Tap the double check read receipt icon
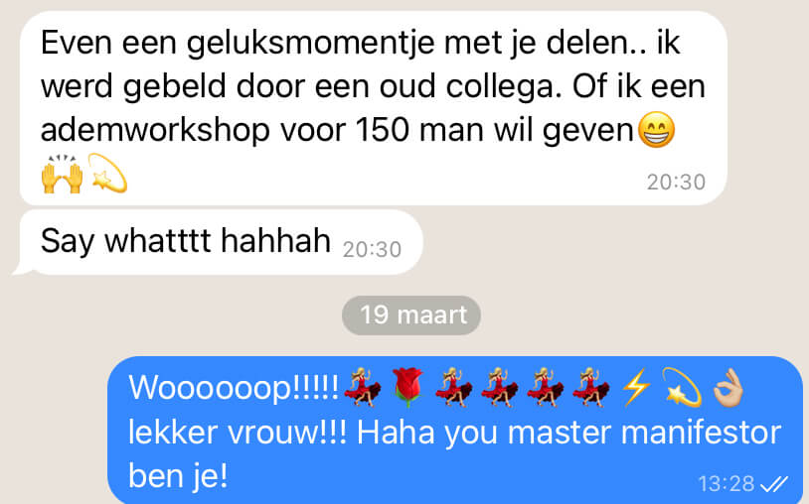809x504 pixels. tap(774, 484)
